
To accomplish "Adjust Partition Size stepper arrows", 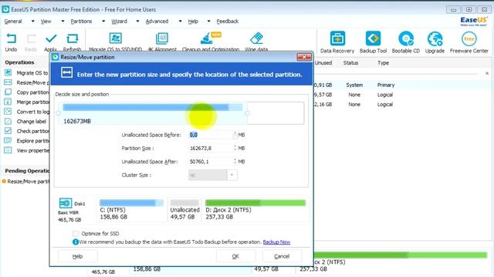I will tap(235, 148).
